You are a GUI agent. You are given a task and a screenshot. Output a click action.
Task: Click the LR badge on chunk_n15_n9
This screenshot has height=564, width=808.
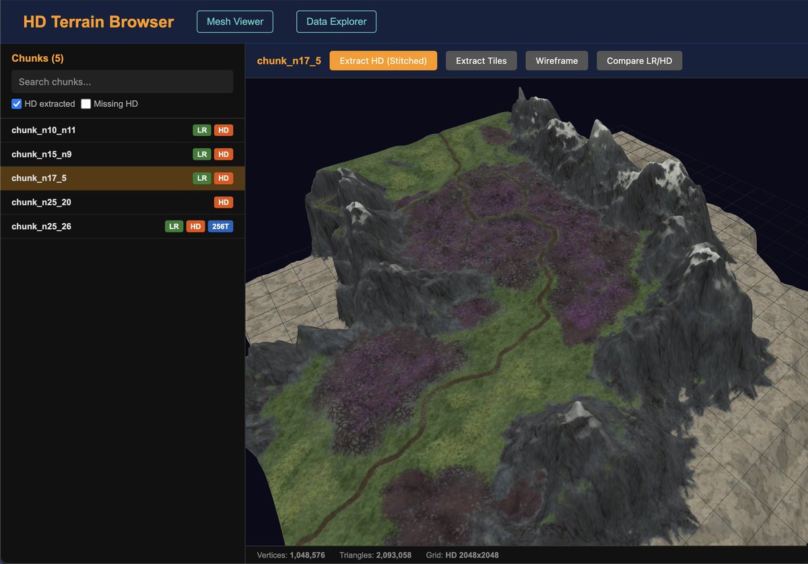pos(202,155)
